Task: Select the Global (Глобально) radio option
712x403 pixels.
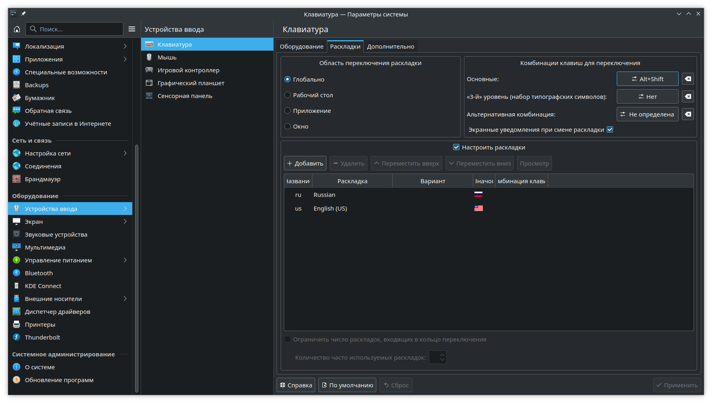Action: pos(287,79)
